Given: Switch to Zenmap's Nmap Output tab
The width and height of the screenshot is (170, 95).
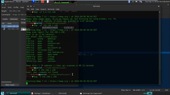Looking at the screenshot, I should [x=23, y=19].
